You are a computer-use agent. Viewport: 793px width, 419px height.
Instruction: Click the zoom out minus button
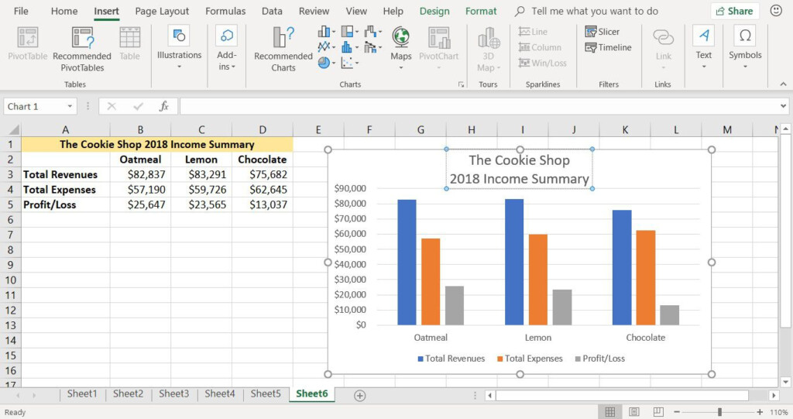[x=676, y=412]
